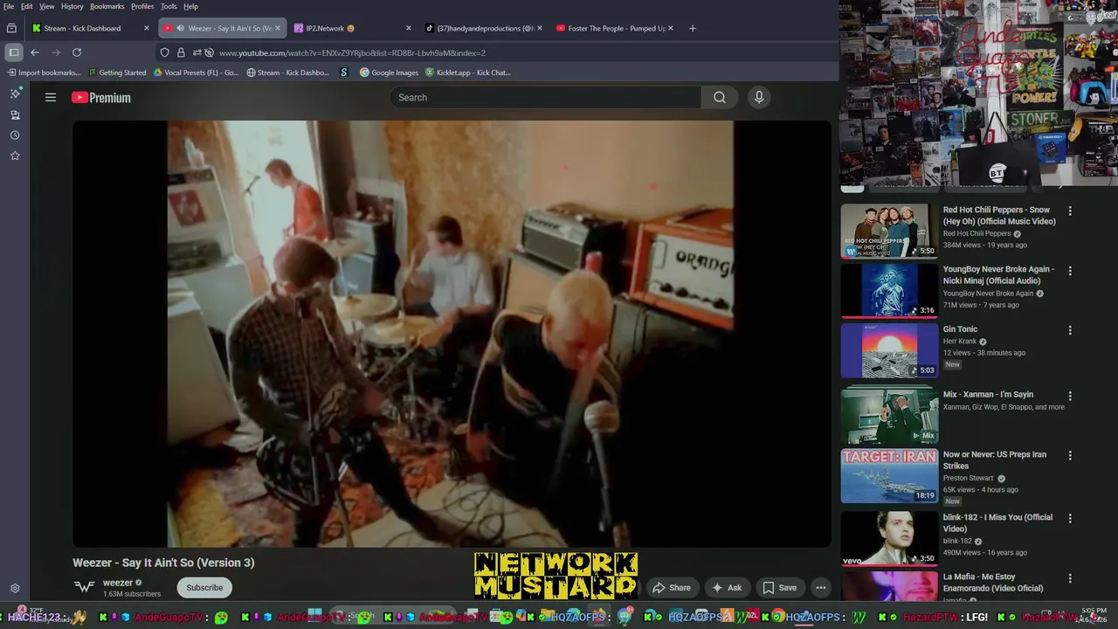
Task: Open Import bookmarks bookmark
Action: click(43, 73)
